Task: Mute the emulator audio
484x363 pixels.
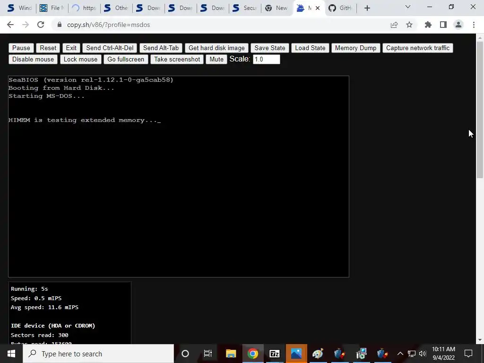Action: (216, 59)
